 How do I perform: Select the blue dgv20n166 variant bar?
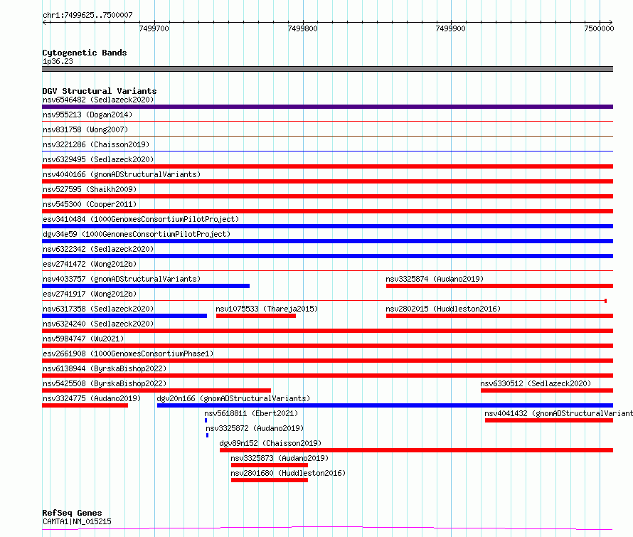point(385,405)
